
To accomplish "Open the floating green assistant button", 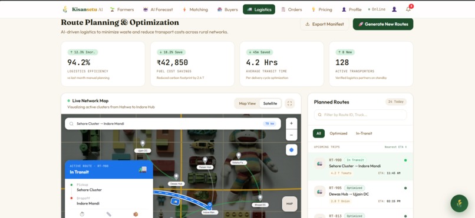I will [x=459, y=203].
